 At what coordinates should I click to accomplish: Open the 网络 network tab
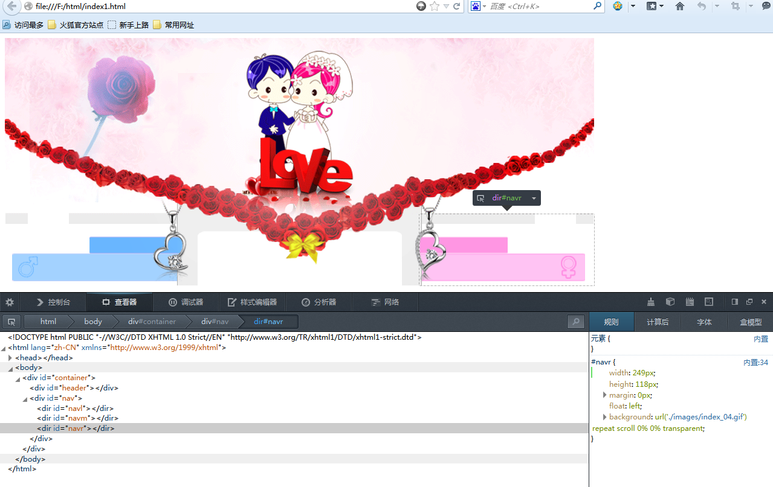pos(385,302)
